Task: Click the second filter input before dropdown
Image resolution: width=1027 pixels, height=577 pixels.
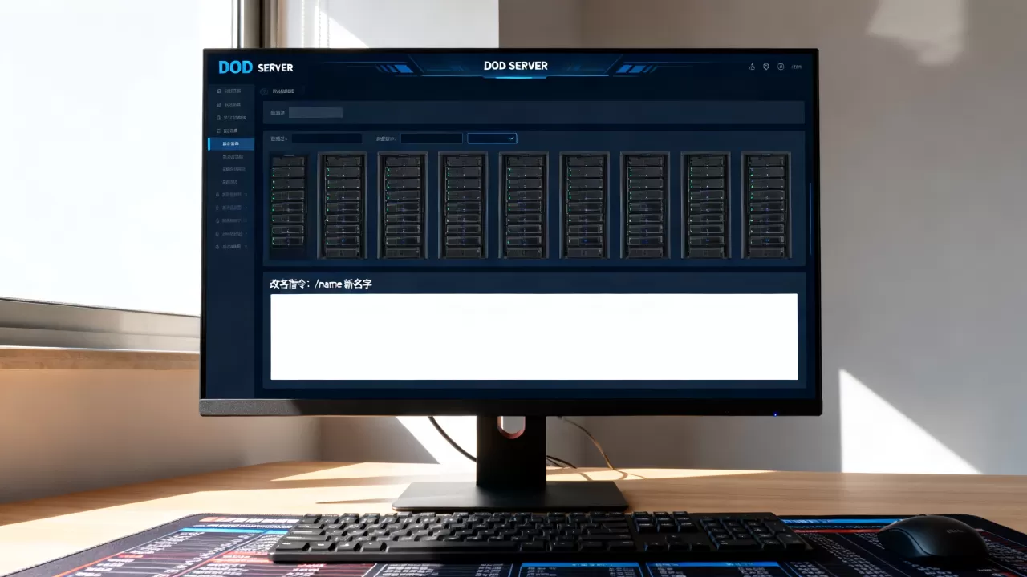Action: (432, 139)
